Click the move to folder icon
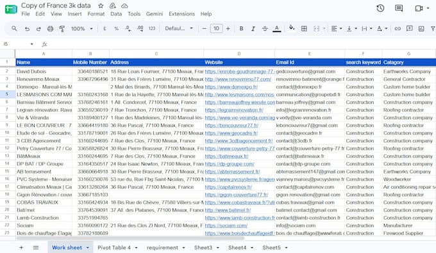The height and width of the screenshot is (253, 436). (113, 6)
